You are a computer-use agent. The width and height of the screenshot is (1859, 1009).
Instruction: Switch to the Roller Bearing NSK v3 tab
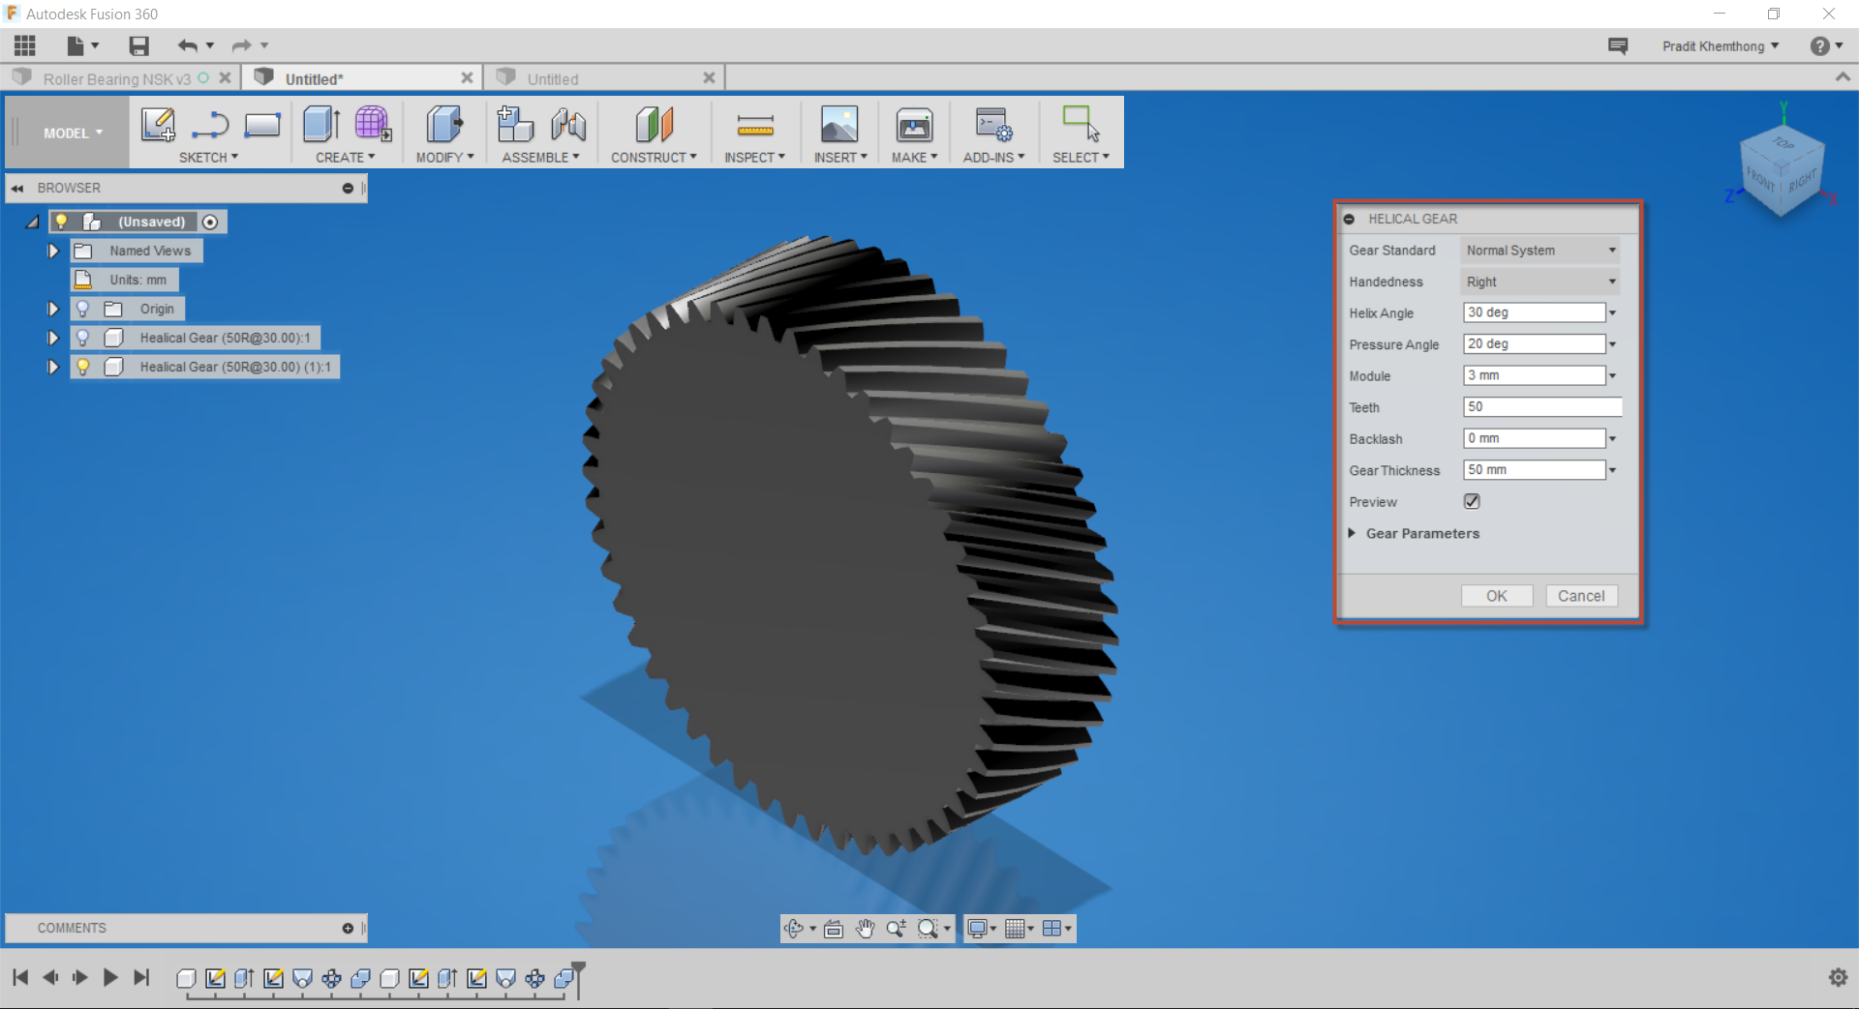coord(116,77)
